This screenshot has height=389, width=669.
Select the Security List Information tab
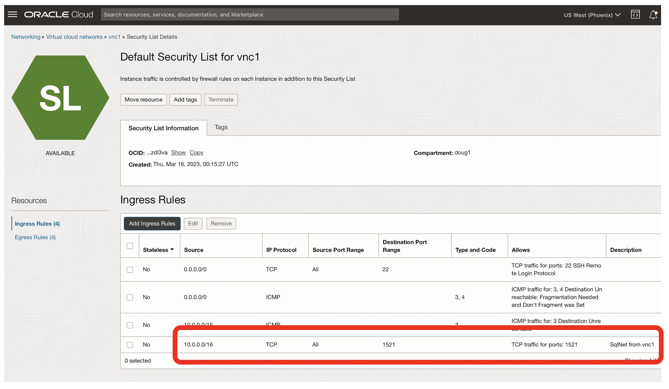[163, 128]
